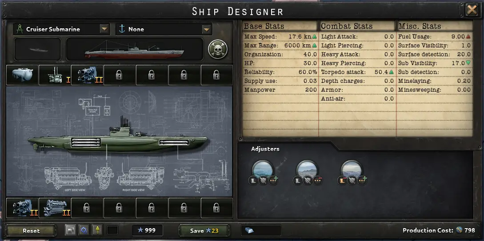Viewport: 484px width, 241px height.
Task: Click the yellow upgrade arrow icon
Action: (x=97, y=230)
